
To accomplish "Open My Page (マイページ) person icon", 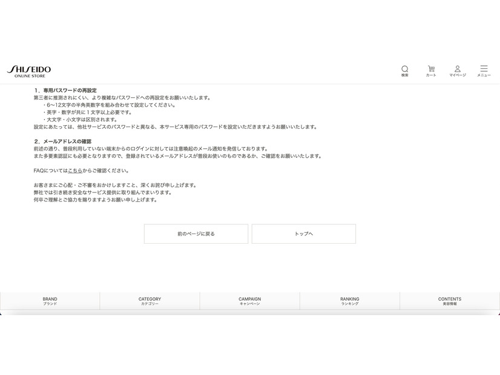I will pos(458,69).
